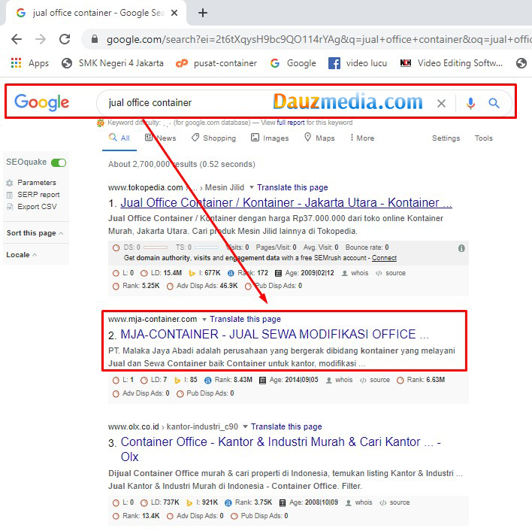Click the Connect SEMrush account link
This screenshot has width=532, height=531.
[x=384, y=258]
